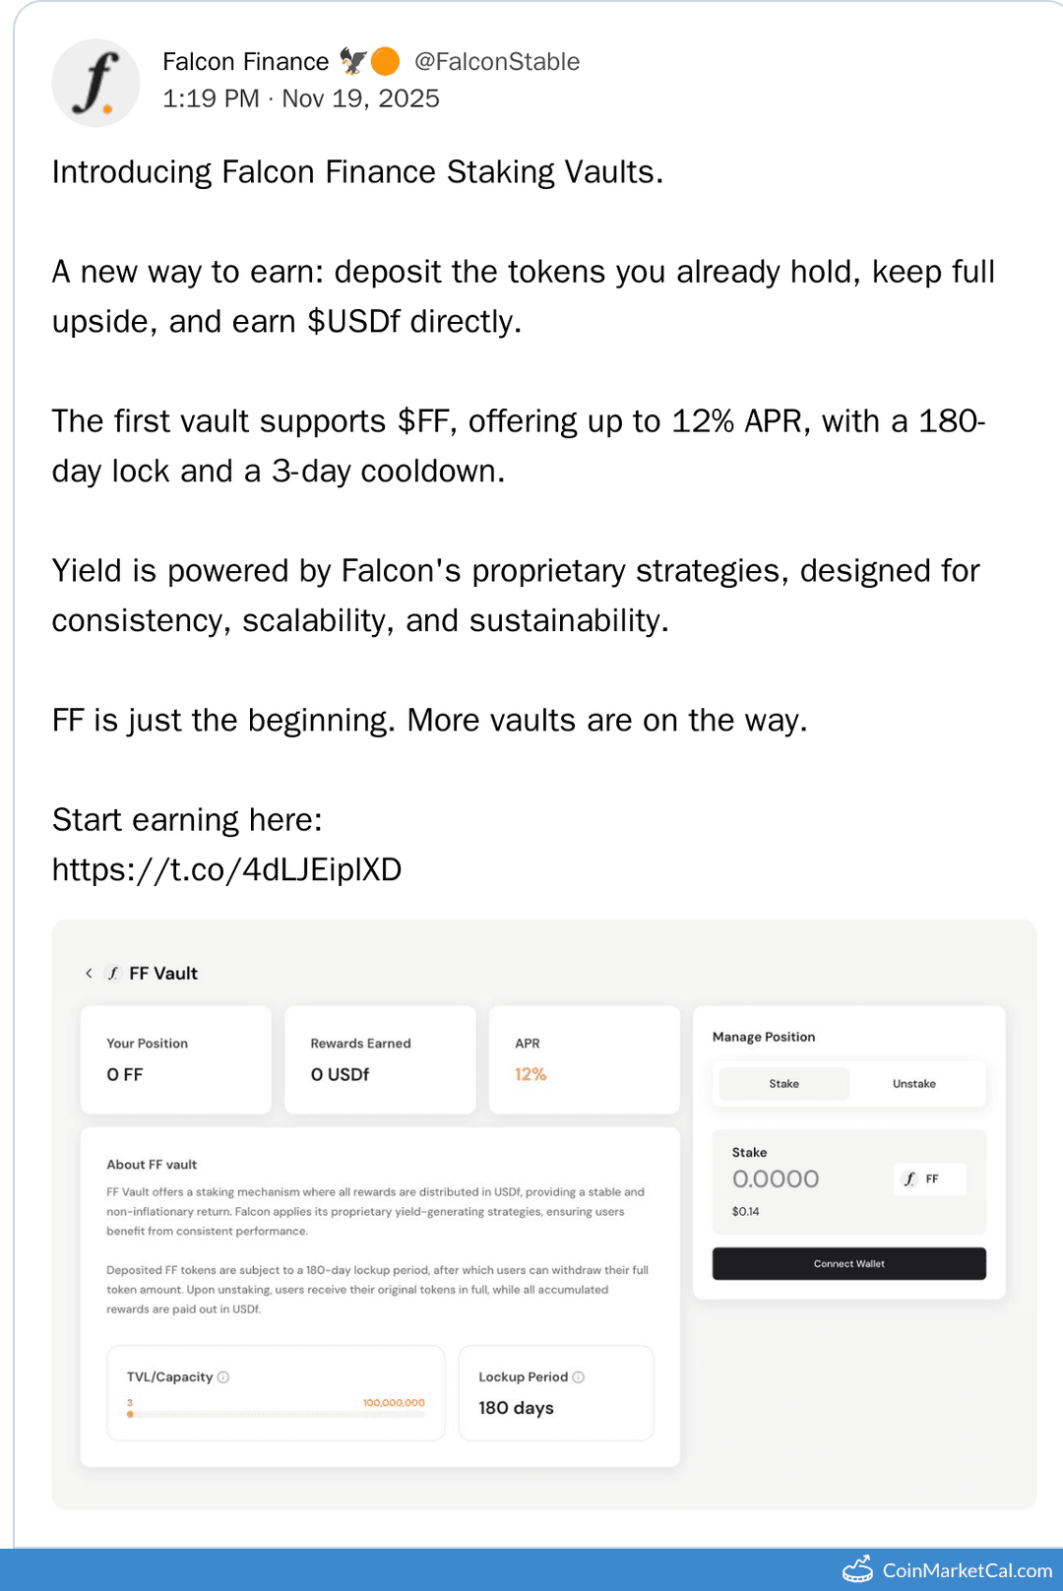Select the FF Vault logo icon
This screenshot has height=1591, width=1063.
[x=114, y=973]
